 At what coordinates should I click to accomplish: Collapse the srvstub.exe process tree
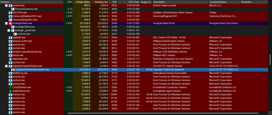pos(6,6)
